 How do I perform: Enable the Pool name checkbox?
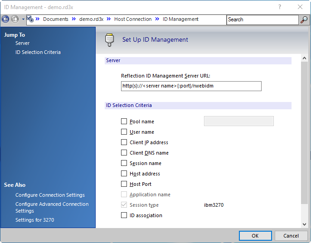coord(124,121)
